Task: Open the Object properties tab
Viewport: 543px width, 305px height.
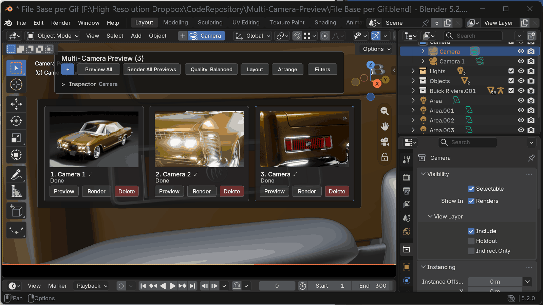Action: [407, 267]
